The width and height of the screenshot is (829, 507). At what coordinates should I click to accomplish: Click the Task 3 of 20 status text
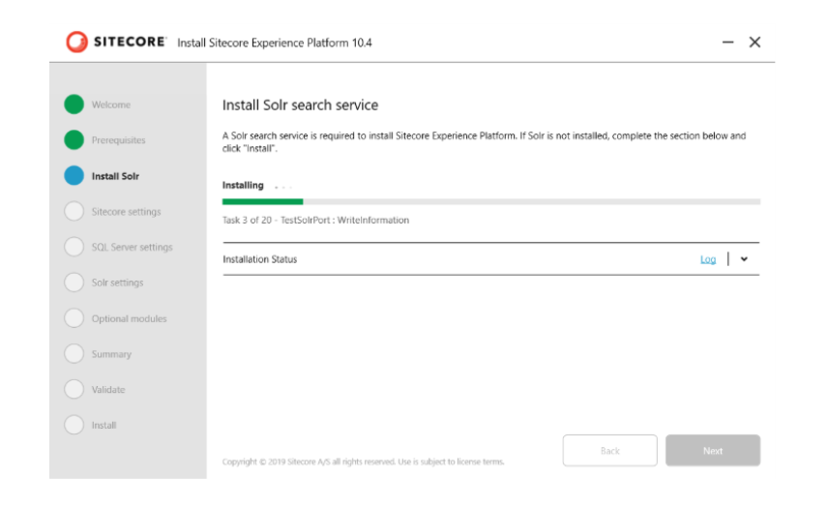point(315,220)
